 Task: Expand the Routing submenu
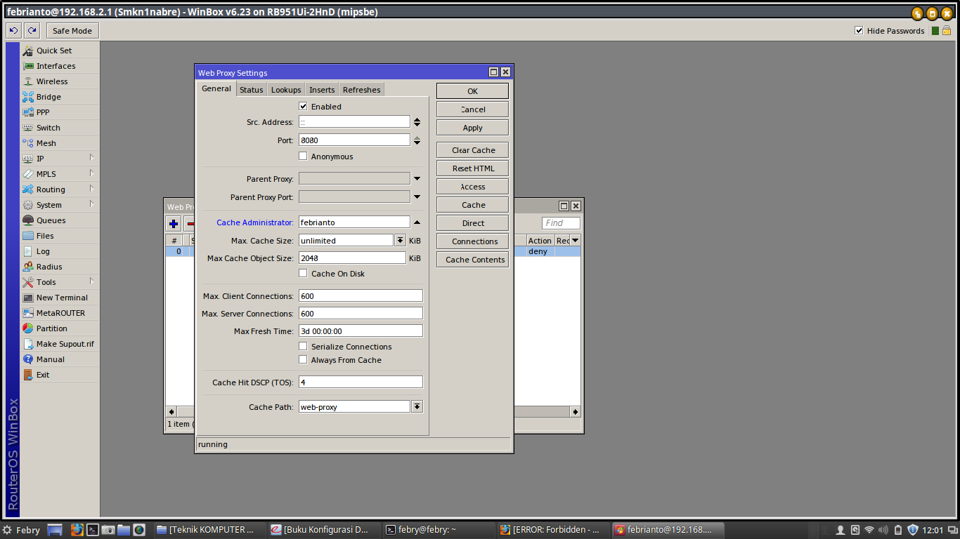[91, 189]
